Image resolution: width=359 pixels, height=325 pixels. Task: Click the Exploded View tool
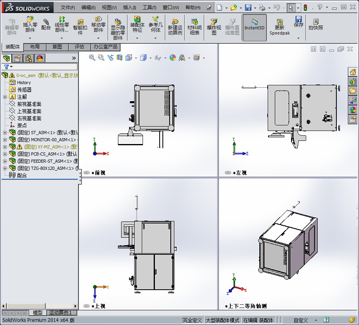(214, 27)
